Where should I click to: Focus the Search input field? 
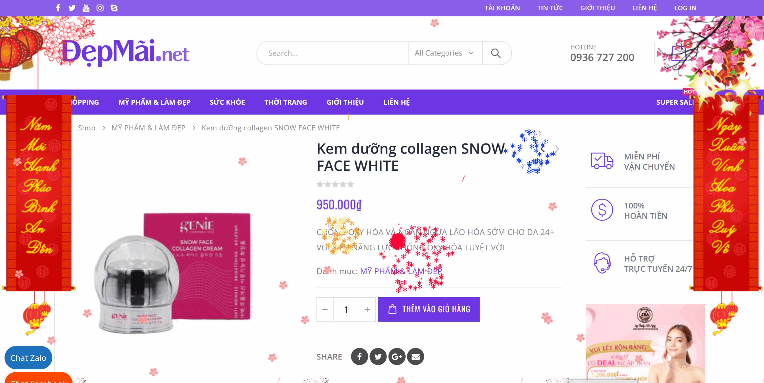[x=333, y=53]
